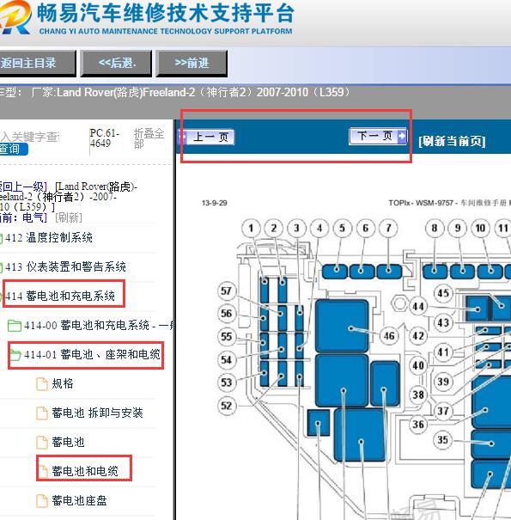This screenshot has width=511, height=520.
Task: Click the platform logo at top left
Action: [x=15, y=17]
